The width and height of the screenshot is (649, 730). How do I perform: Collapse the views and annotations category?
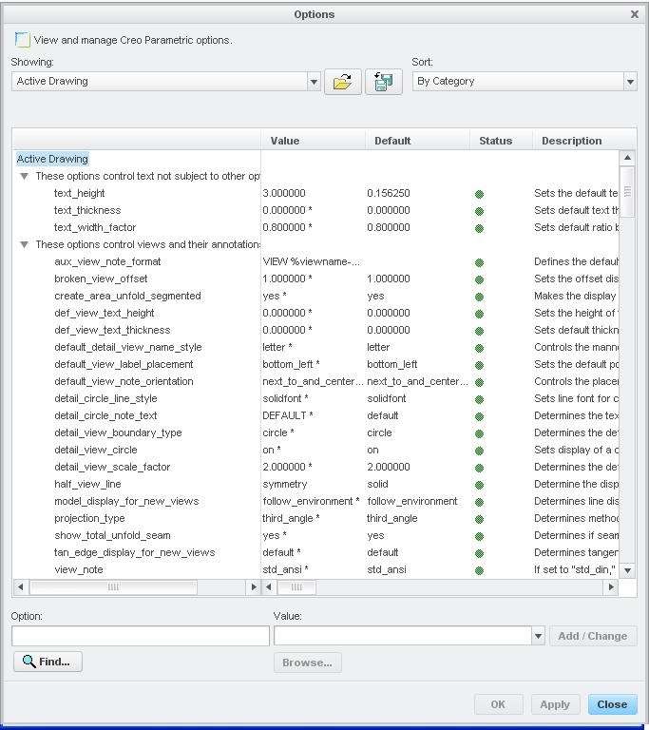(24, 245)
